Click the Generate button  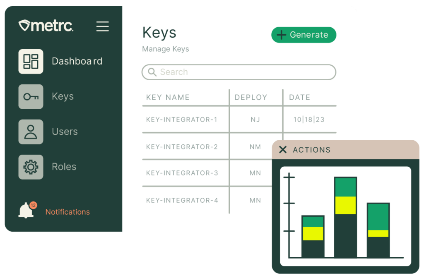[x=304, y=35]
